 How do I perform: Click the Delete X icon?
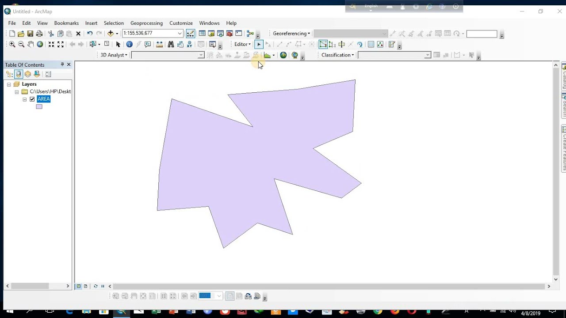[x=78, y=34]
